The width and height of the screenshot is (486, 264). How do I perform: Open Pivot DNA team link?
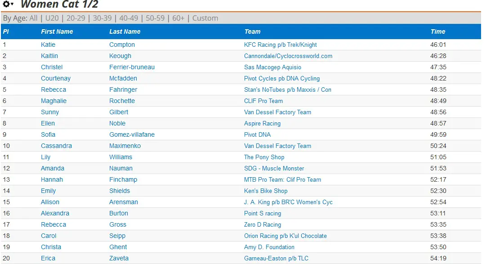click(x=257, y=134)
